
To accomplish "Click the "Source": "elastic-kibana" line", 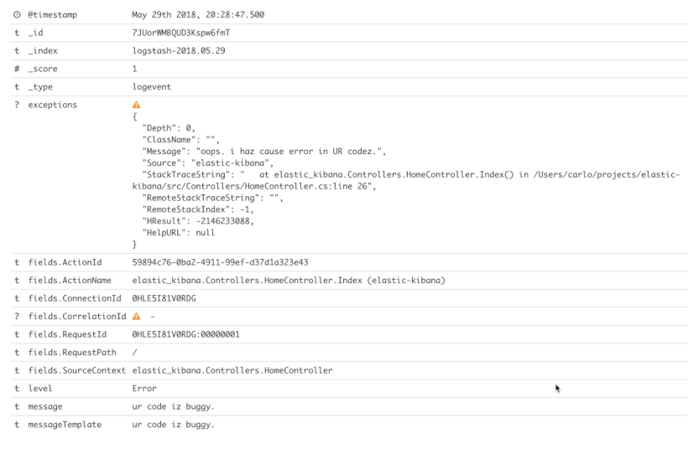I will [207, 163].
